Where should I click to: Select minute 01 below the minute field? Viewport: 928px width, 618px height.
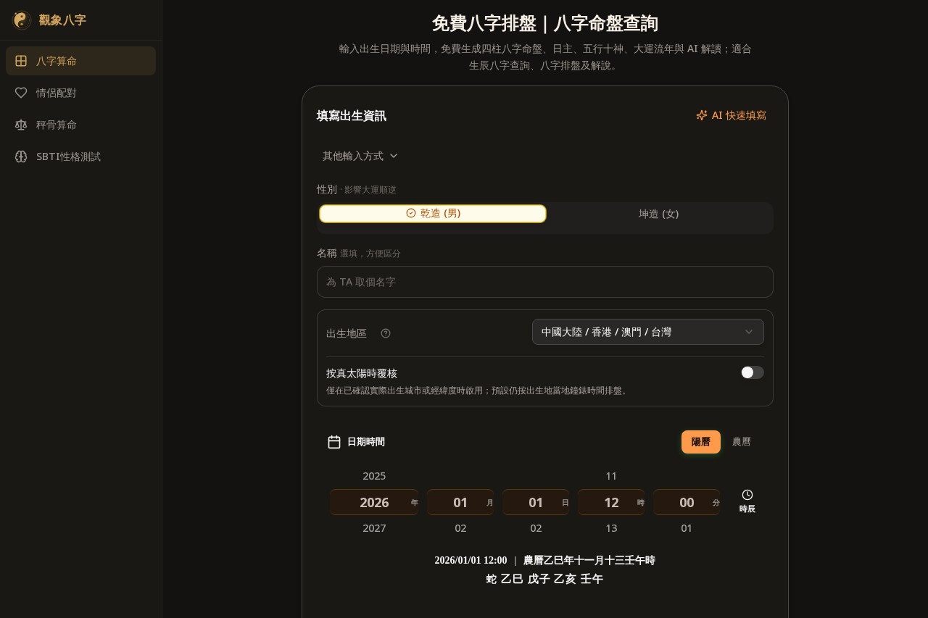pos(687,528)
